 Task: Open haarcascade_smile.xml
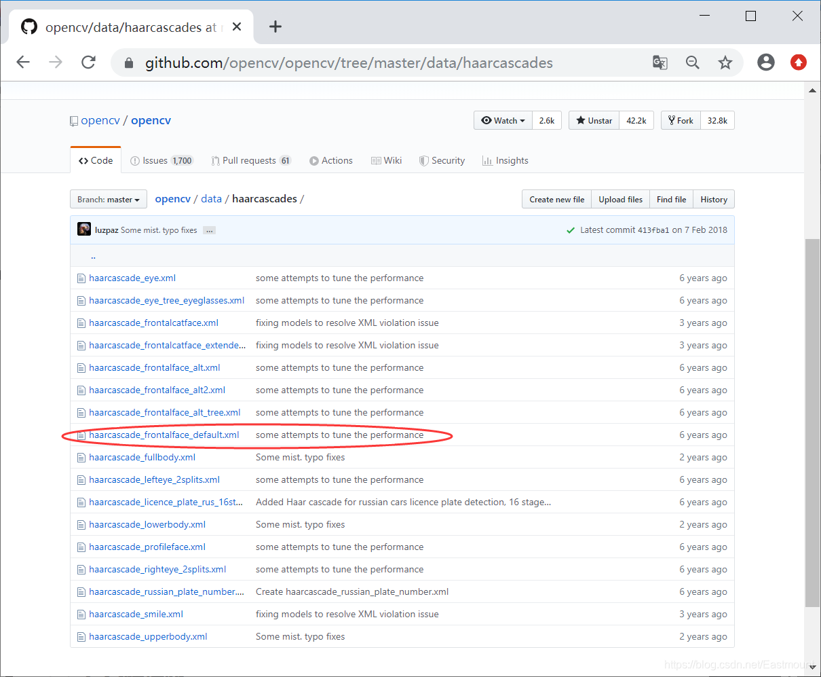136,615
